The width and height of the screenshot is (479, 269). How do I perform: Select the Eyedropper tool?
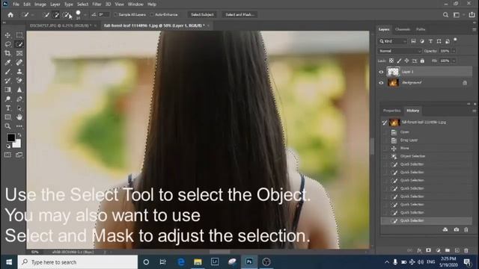7,63
